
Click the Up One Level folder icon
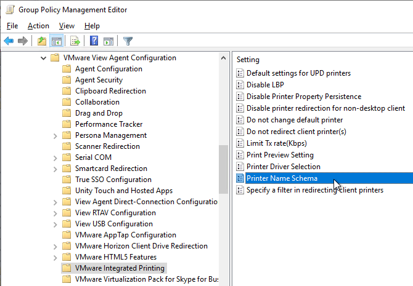click(42, 41)
